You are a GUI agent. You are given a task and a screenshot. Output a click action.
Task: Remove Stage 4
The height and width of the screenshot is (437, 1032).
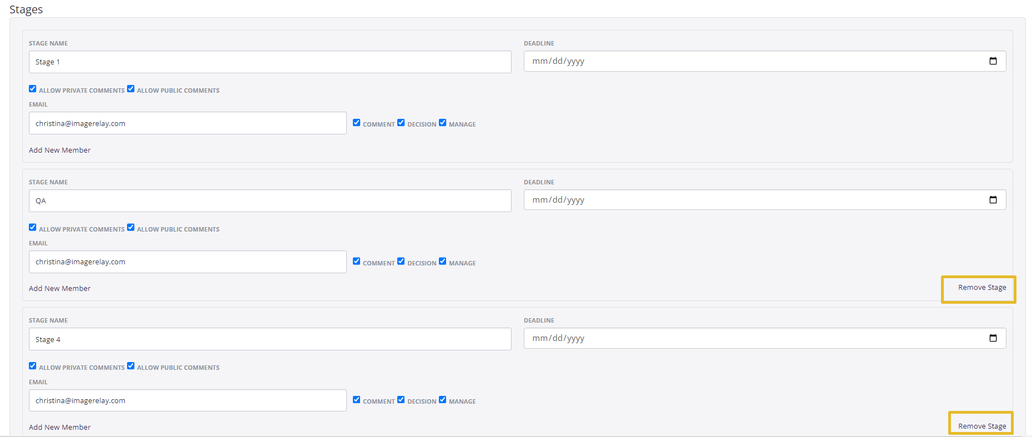(x=982, y=426)
